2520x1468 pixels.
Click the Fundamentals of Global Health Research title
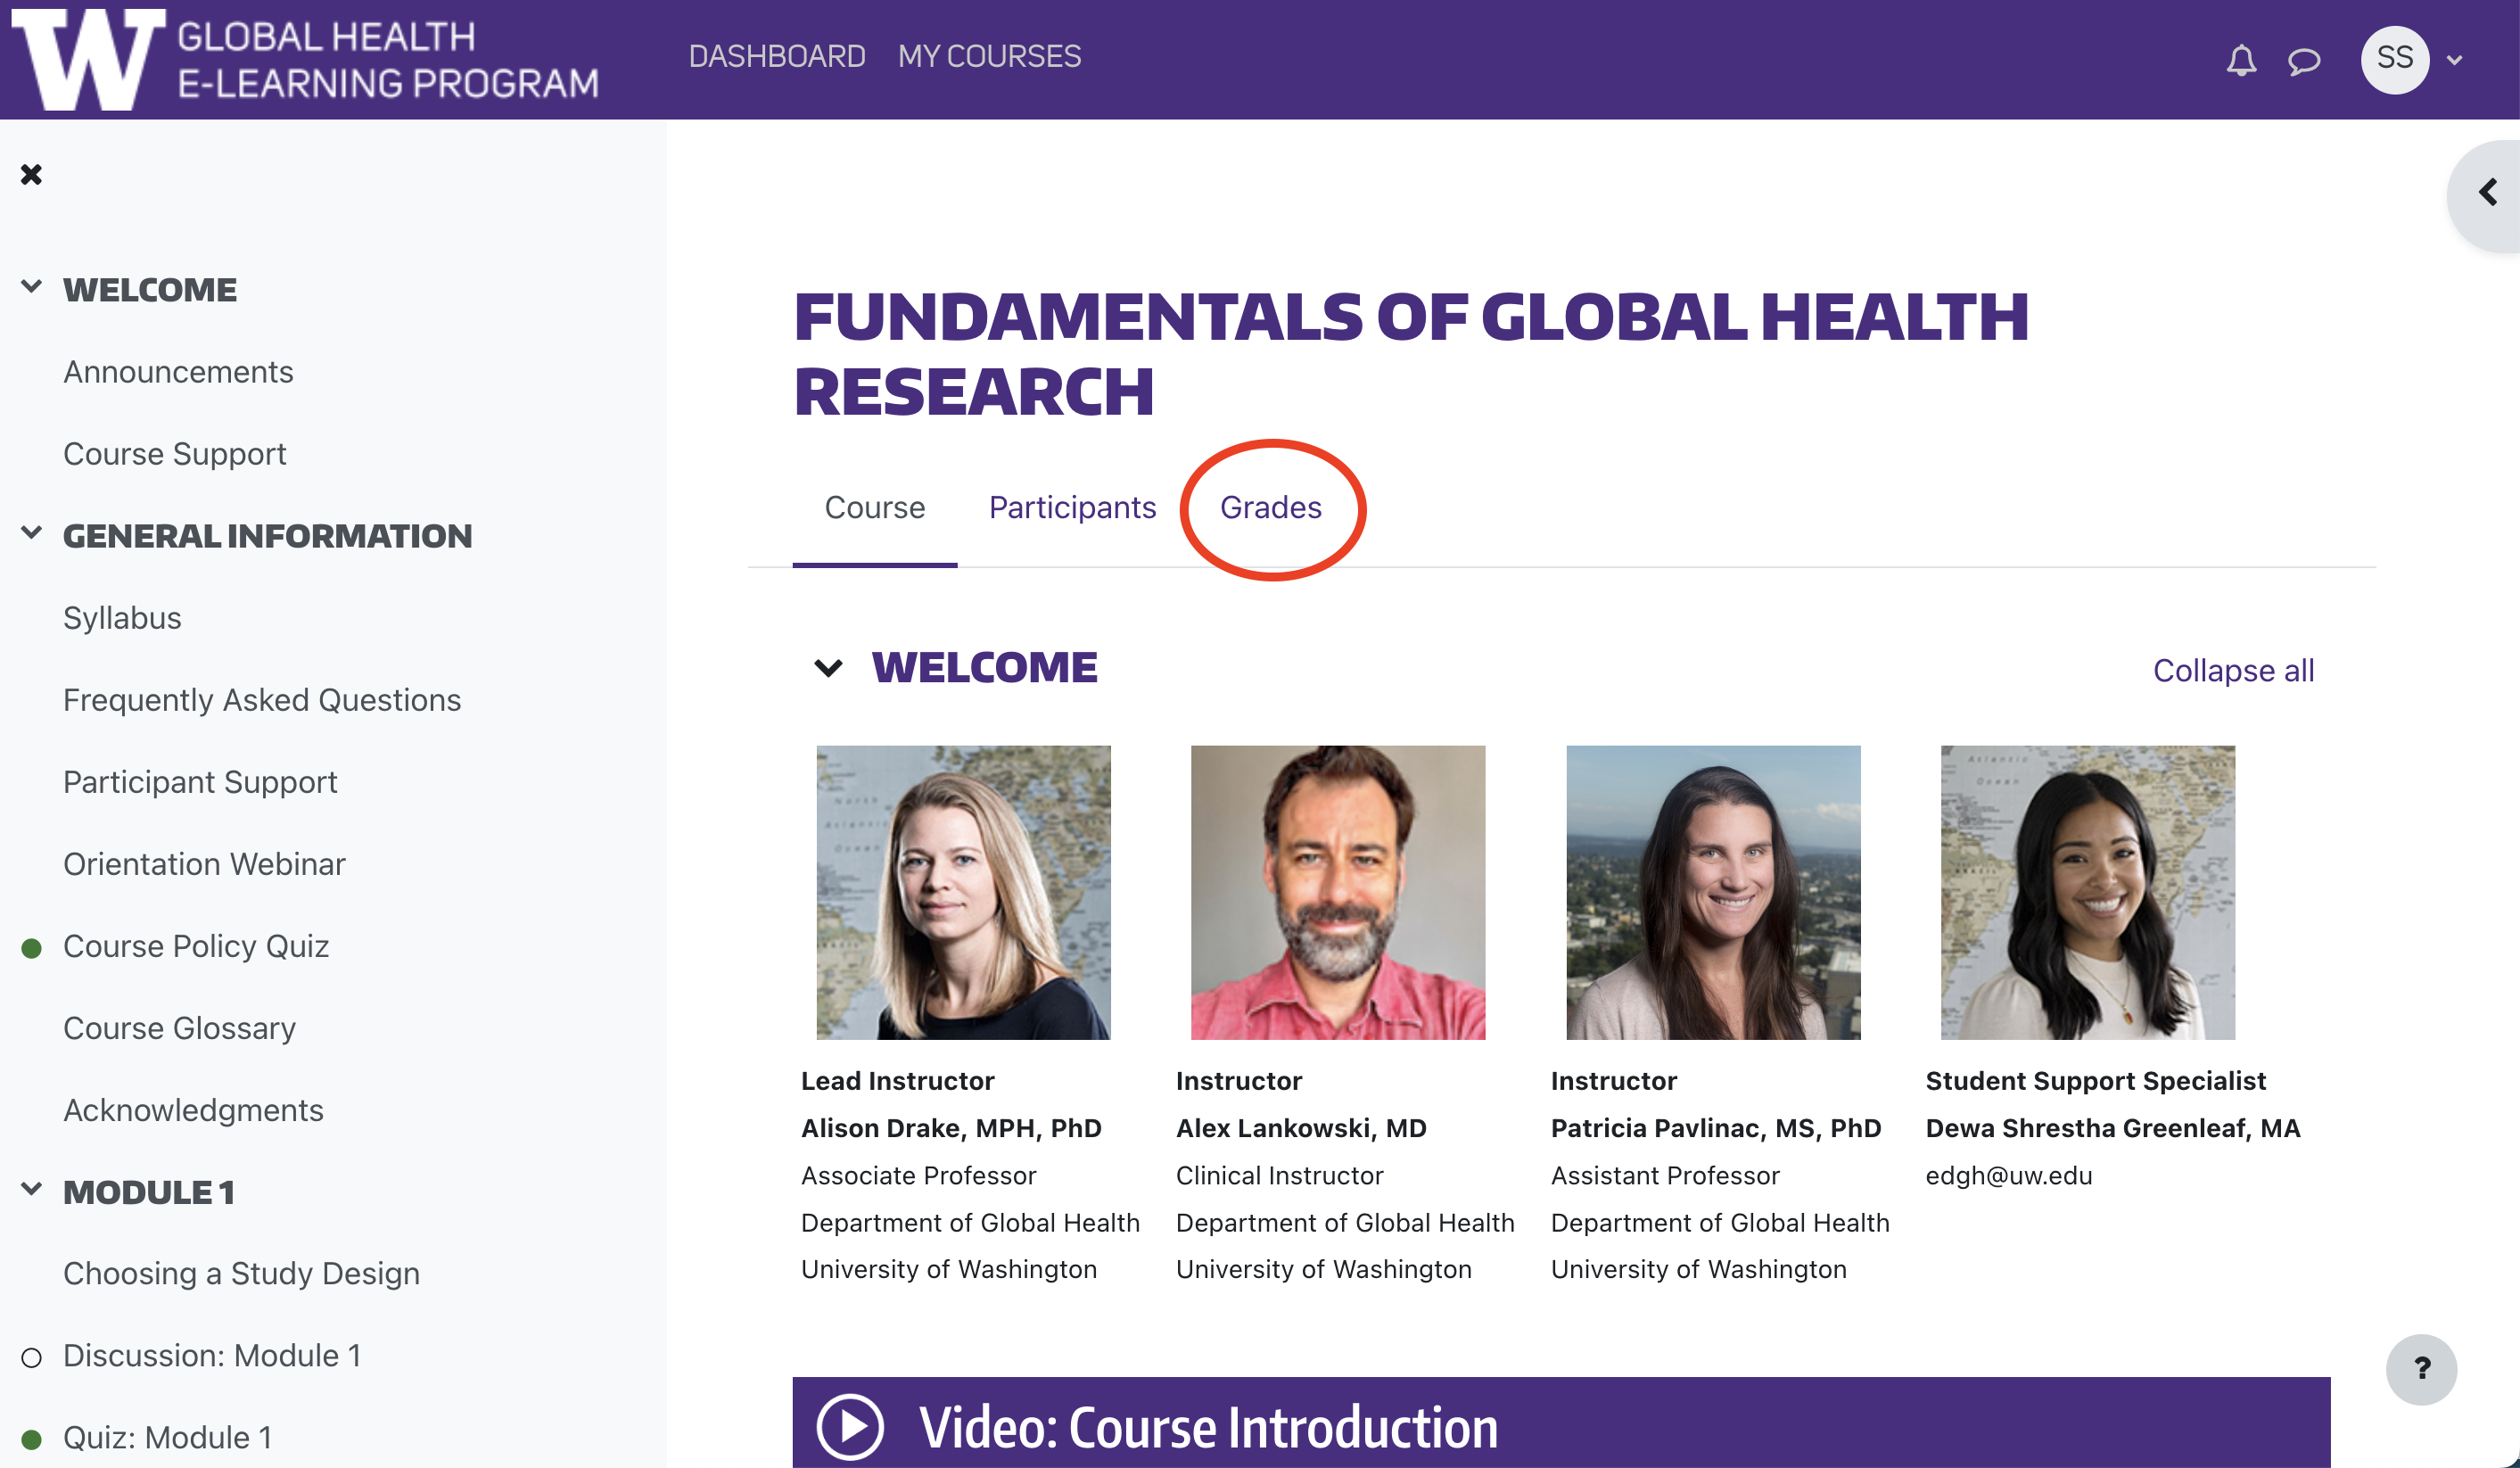coord(1410,353)
